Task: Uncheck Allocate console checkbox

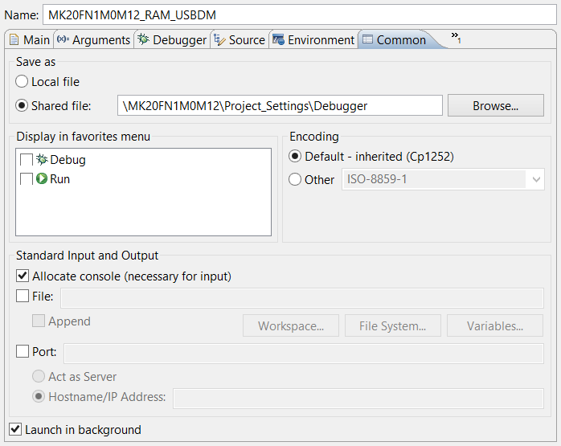Action: [x=23, y=276]
